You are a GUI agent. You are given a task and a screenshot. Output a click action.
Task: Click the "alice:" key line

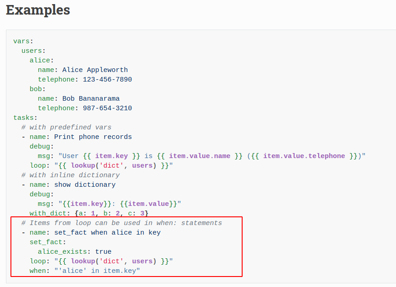(x=42, y=61)
